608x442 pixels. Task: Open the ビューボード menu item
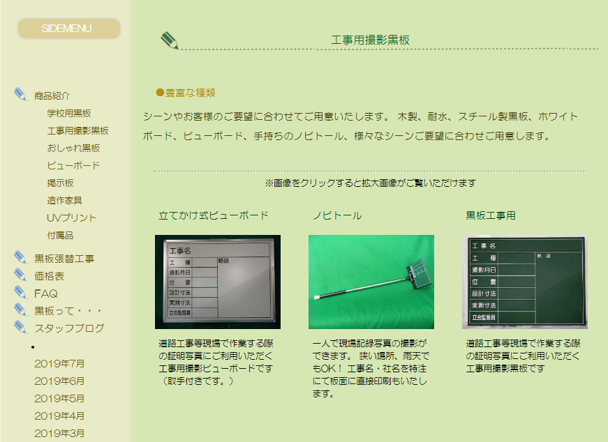(73, 165)
